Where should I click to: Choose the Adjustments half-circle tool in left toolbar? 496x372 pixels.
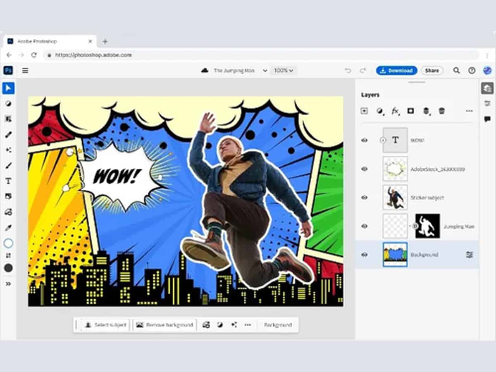[8, 104]
